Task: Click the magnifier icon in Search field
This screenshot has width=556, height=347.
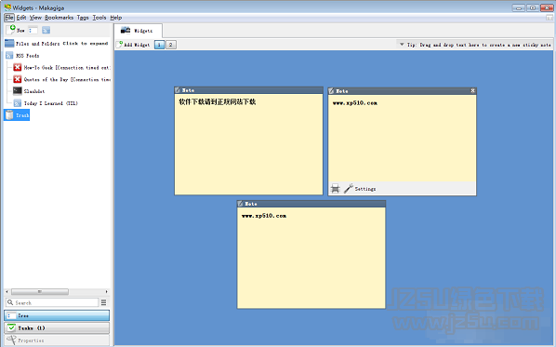Action: (10, 302)
